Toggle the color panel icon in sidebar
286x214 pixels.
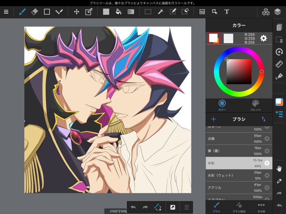coord(279,102)
